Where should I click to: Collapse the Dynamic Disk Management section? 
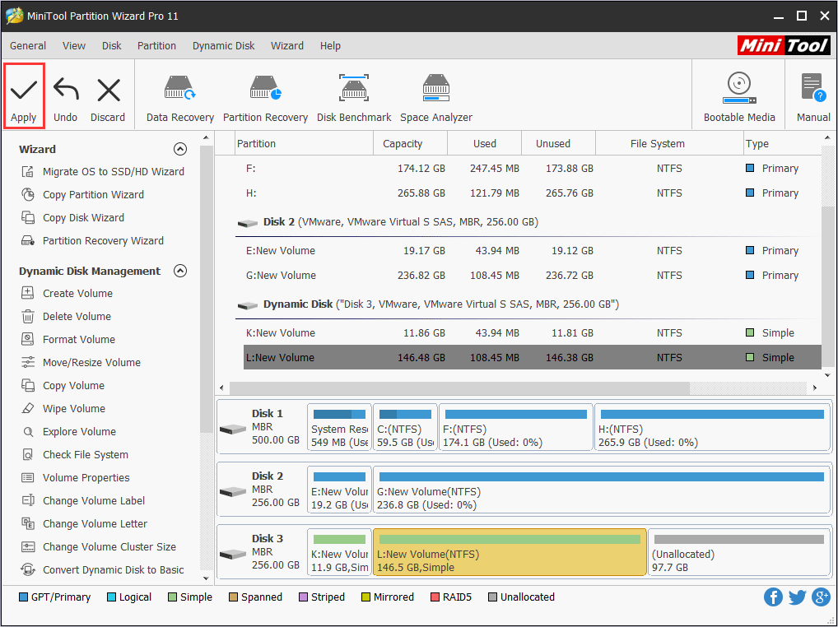click(180, 271)
